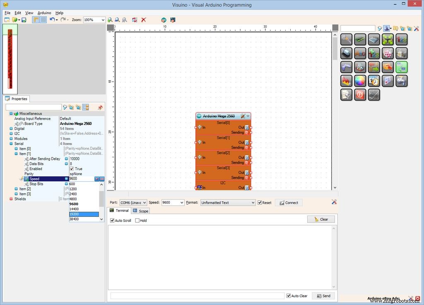
Task: Click the calculator math component category
Action: [x=374, y=39]
